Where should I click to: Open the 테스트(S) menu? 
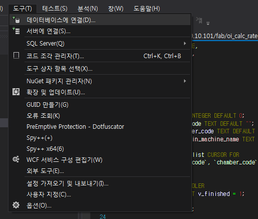click(x=54, y=9)
